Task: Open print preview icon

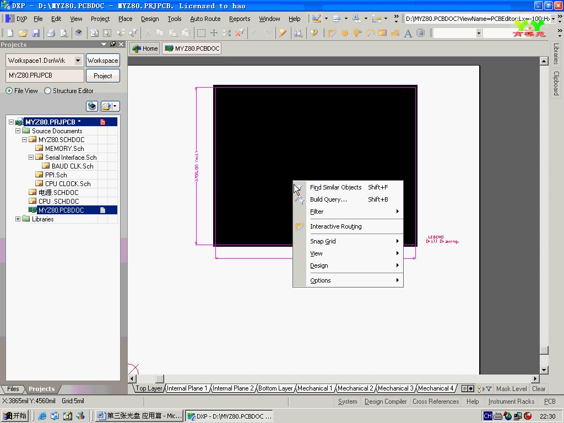Action: (x=64, y=33)
